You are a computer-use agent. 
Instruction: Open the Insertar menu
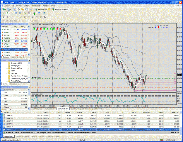point(19,6)
